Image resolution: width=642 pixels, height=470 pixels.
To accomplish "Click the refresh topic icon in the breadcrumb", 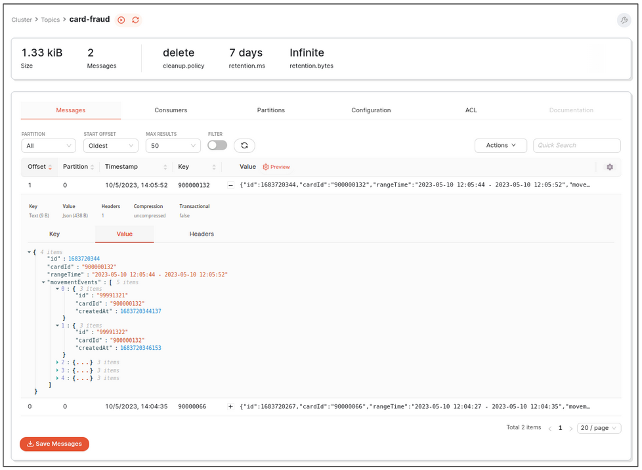I will click(x=136, y=20).
